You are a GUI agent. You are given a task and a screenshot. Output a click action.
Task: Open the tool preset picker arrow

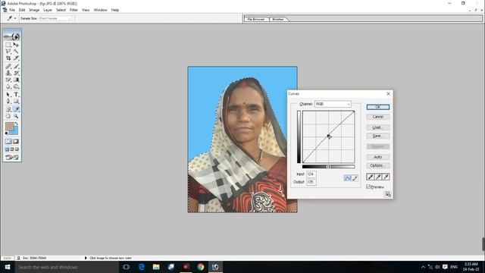pos(15,18)
